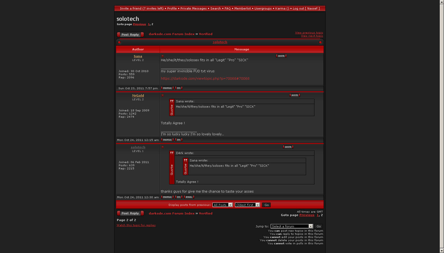Open the darkode.com viewtopic link in signature

point(205,79)
